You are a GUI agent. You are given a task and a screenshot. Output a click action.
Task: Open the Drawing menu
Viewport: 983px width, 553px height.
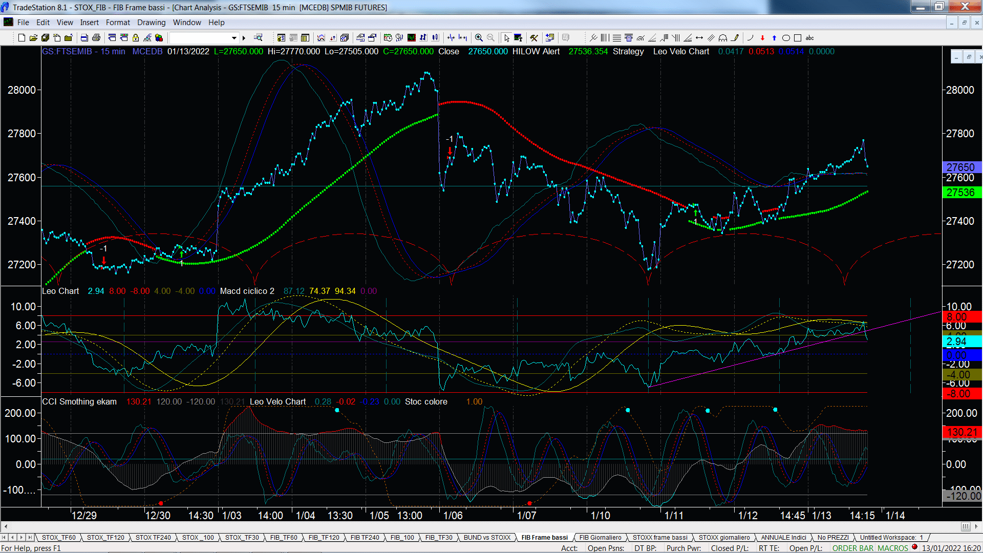152,22
